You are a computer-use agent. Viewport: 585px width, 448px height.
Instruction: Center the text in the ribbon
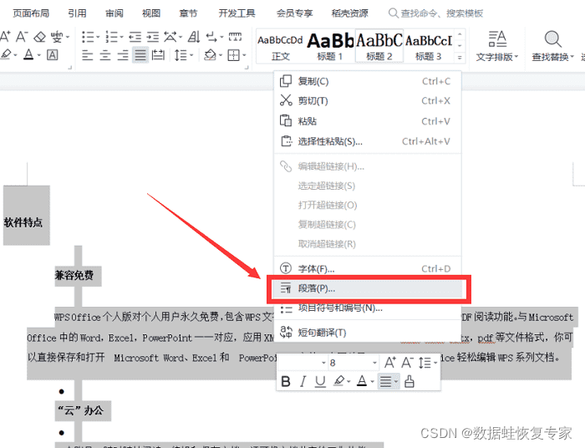pos(105,55)
